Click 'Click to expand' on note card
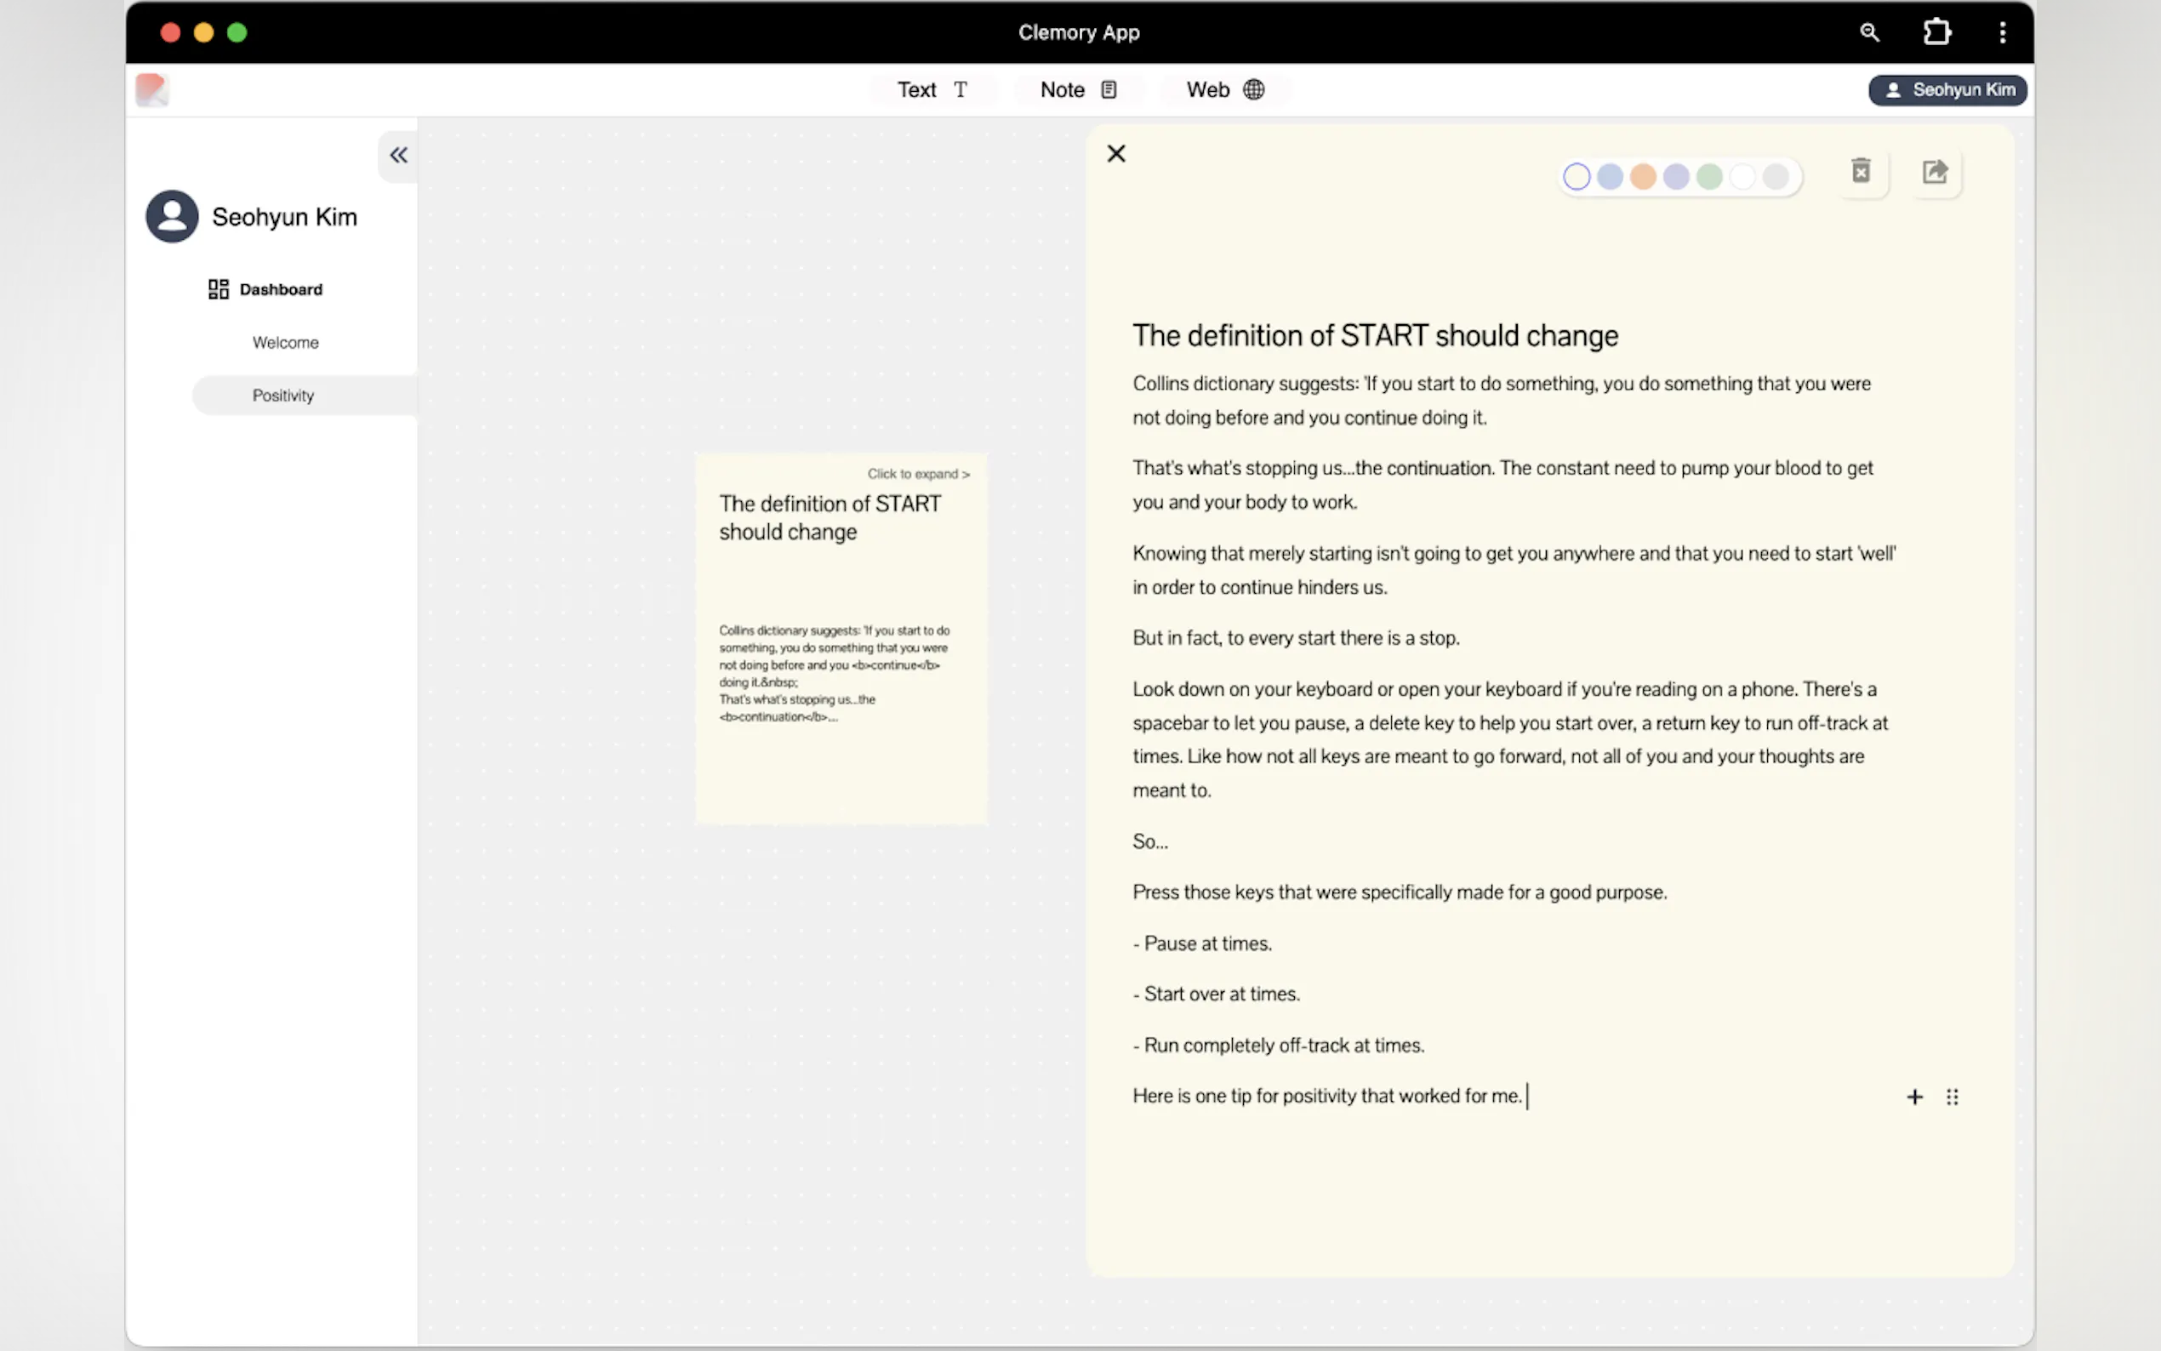2161x1351 pixels. pos(918,474)
